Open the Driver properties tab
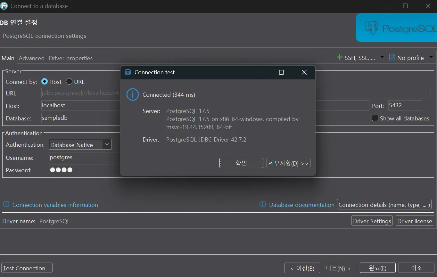 point(71,58)
